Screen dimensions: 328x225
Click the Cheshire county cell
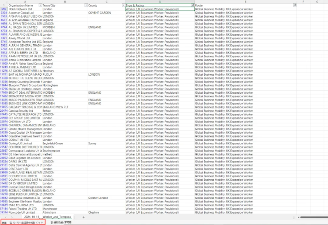tap(107, 212)
